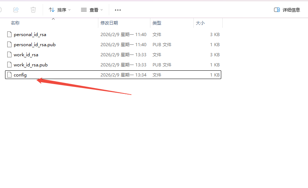
Task: Open the 排序 sort dropdown
Action: coord(60,10)
